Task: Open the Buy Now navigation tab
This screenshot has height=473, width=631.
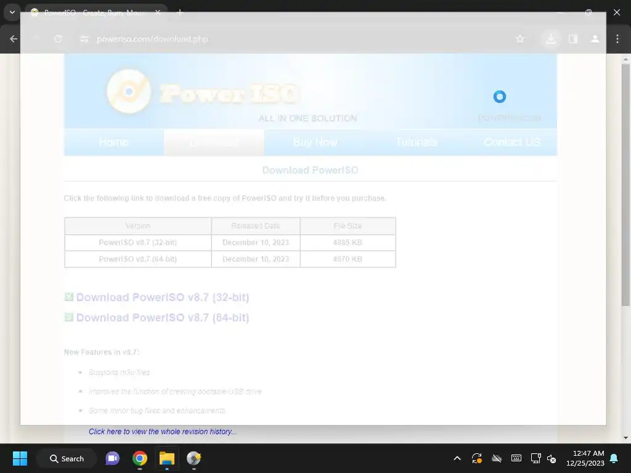Action: click(315, 142)
